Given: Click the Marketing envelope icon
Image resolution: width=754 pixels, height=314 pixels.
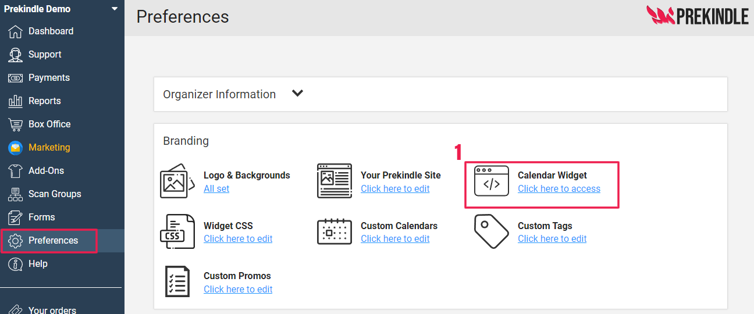Looking at the screenshot, I should [x=16, y=148].
